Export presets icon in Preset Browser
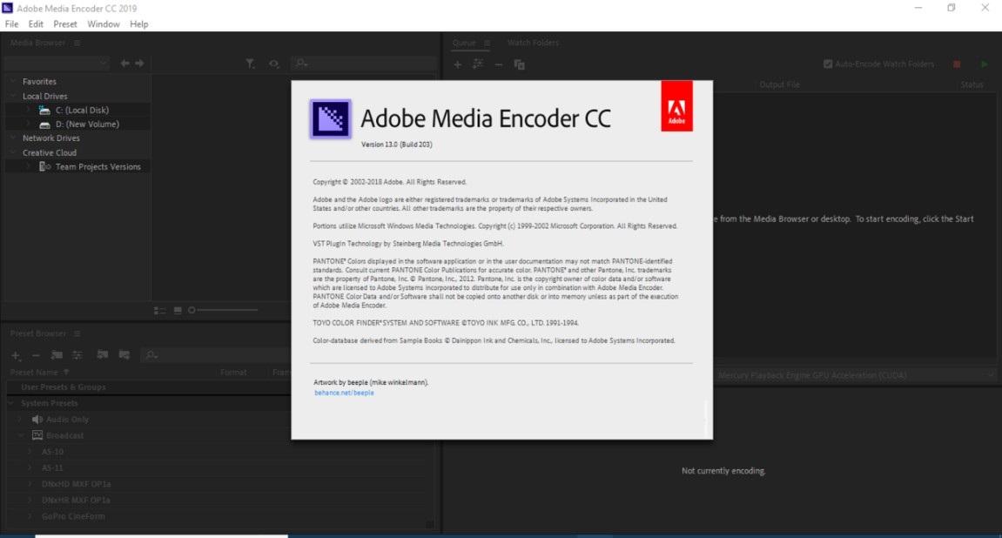Screen dimensions: 1002x538 tap(124, 354)
